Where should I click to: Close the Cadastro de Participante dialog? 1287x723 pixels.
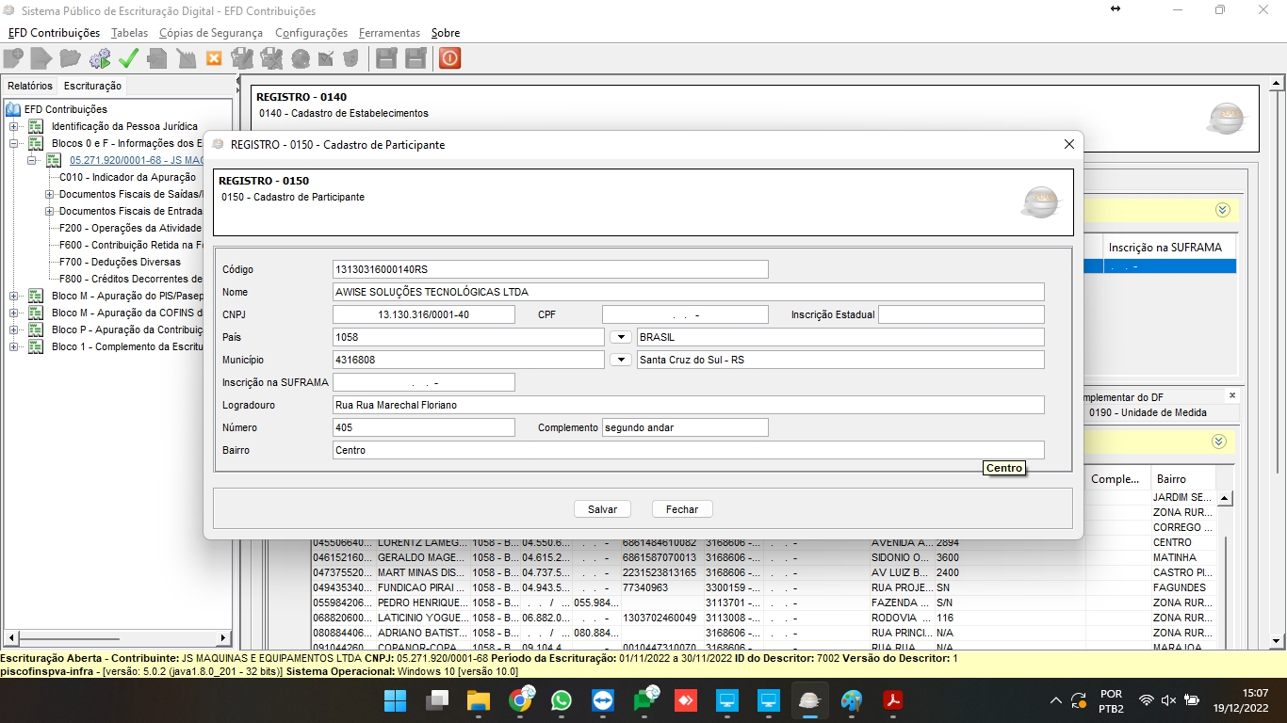pyautogui.click(x=1068, y=145)
